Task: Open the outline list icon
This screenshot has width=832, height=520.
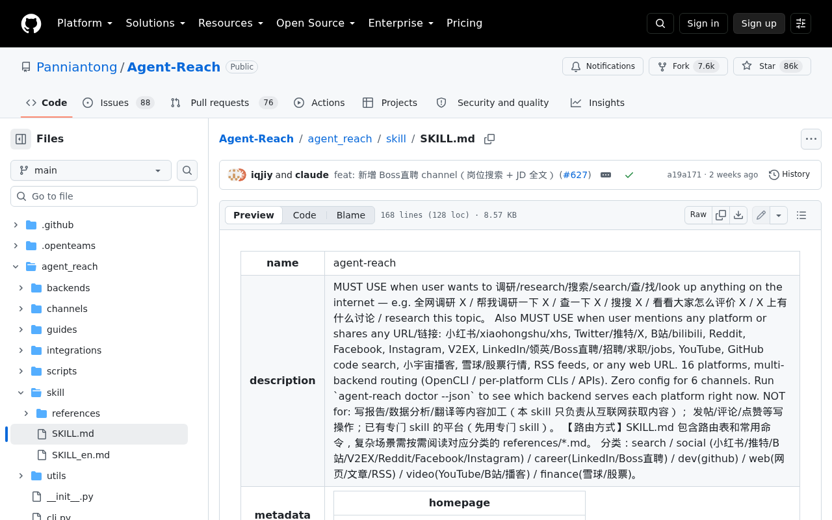Action: tap(801, 215)
